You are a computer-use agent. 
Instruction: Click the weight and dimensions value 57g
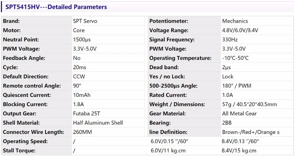pyautogui.click(x=250, y=104)
